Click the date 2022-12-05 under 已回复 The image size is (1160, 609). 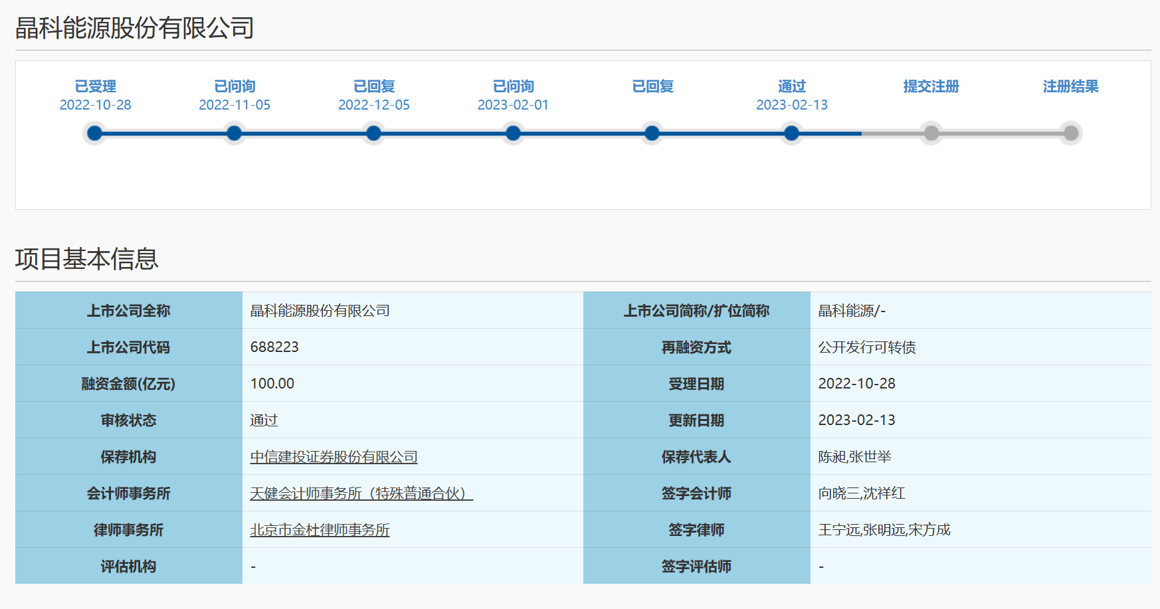374,105
